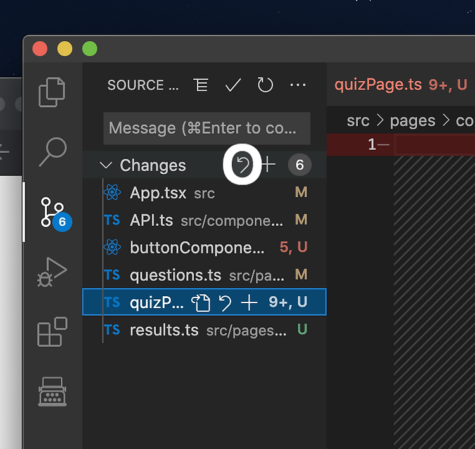Open the typewriter icon panel in activity bar
This screenshot has height=449, width=475.
pos(52,391)
